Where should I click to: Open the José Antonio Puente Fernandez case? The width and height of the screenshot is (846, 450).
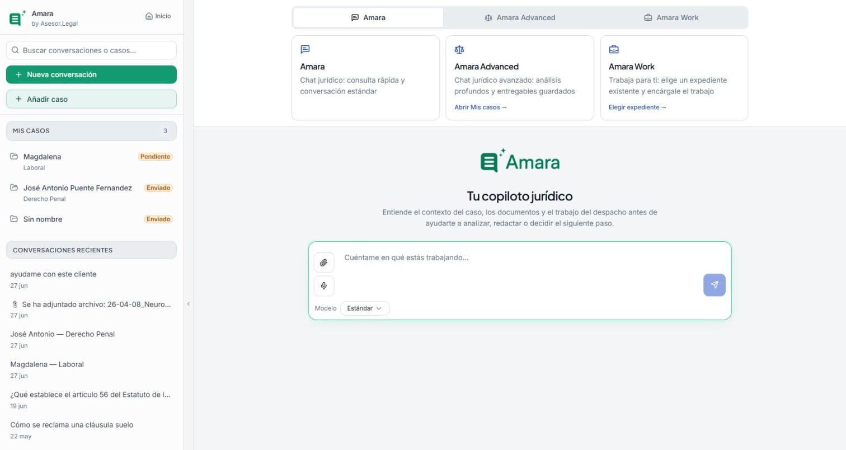click(x=91, y=193)
